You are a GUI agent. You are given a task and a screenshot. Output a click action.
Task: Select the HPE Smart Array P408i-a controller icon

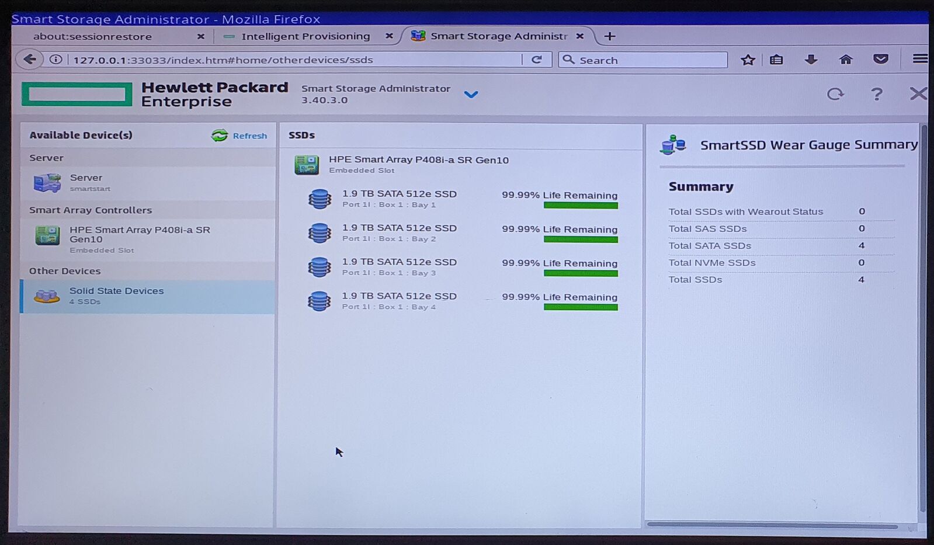pyautogui.click(x=47, y=236)
